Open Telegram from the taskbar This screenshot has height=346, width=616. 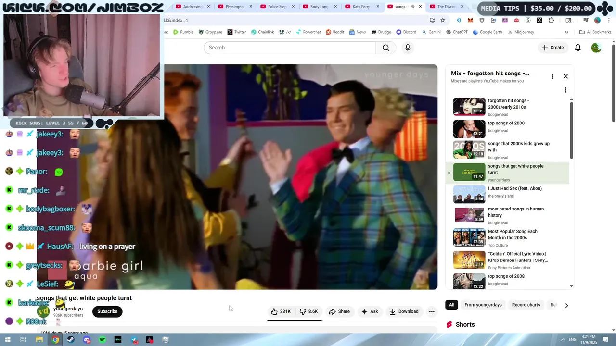point(134,340)
